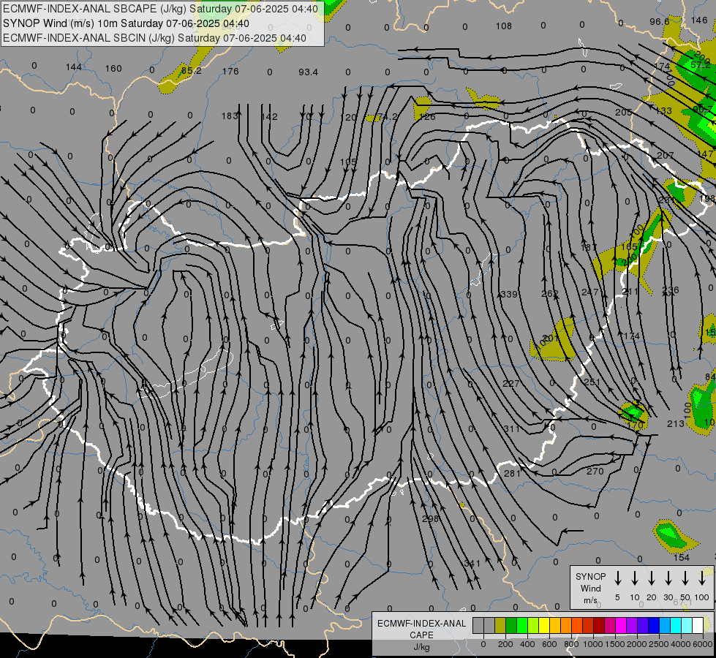Click the 1000 tick label in CAPE legend

pos(592,644)
